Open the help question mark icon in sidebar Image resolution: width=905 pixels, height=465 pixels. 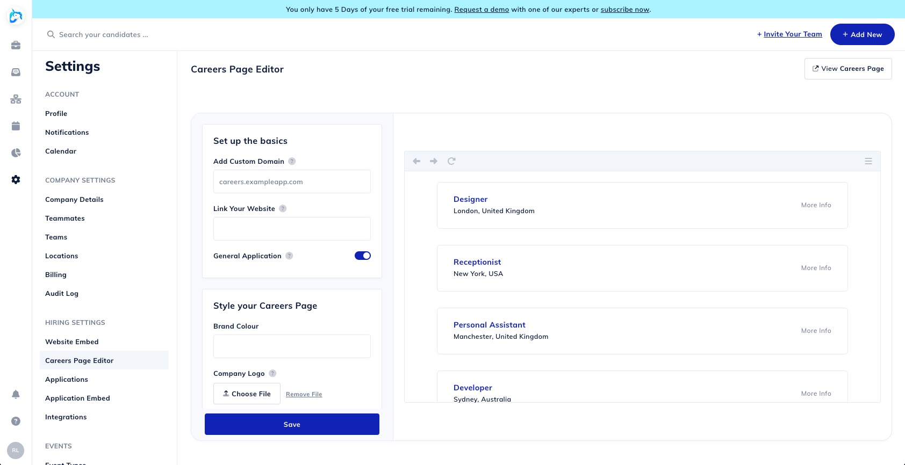pos(16,422)
